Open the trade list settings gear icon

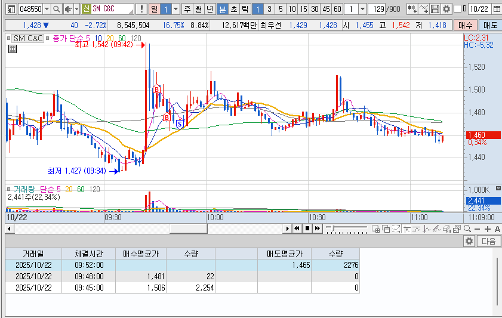[x=469, y=241]
